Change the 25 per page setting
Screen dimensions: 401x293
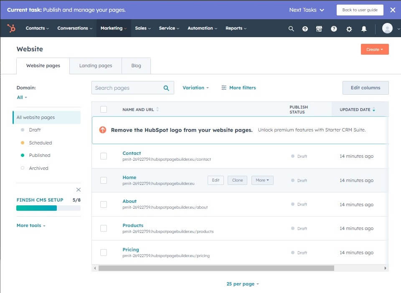click(243, 284)
